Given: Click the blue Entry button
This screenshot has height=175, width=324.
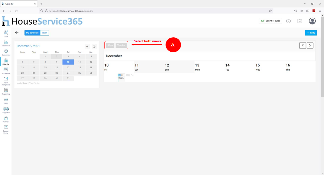Looking at the screenshot, I should (311, 33).
